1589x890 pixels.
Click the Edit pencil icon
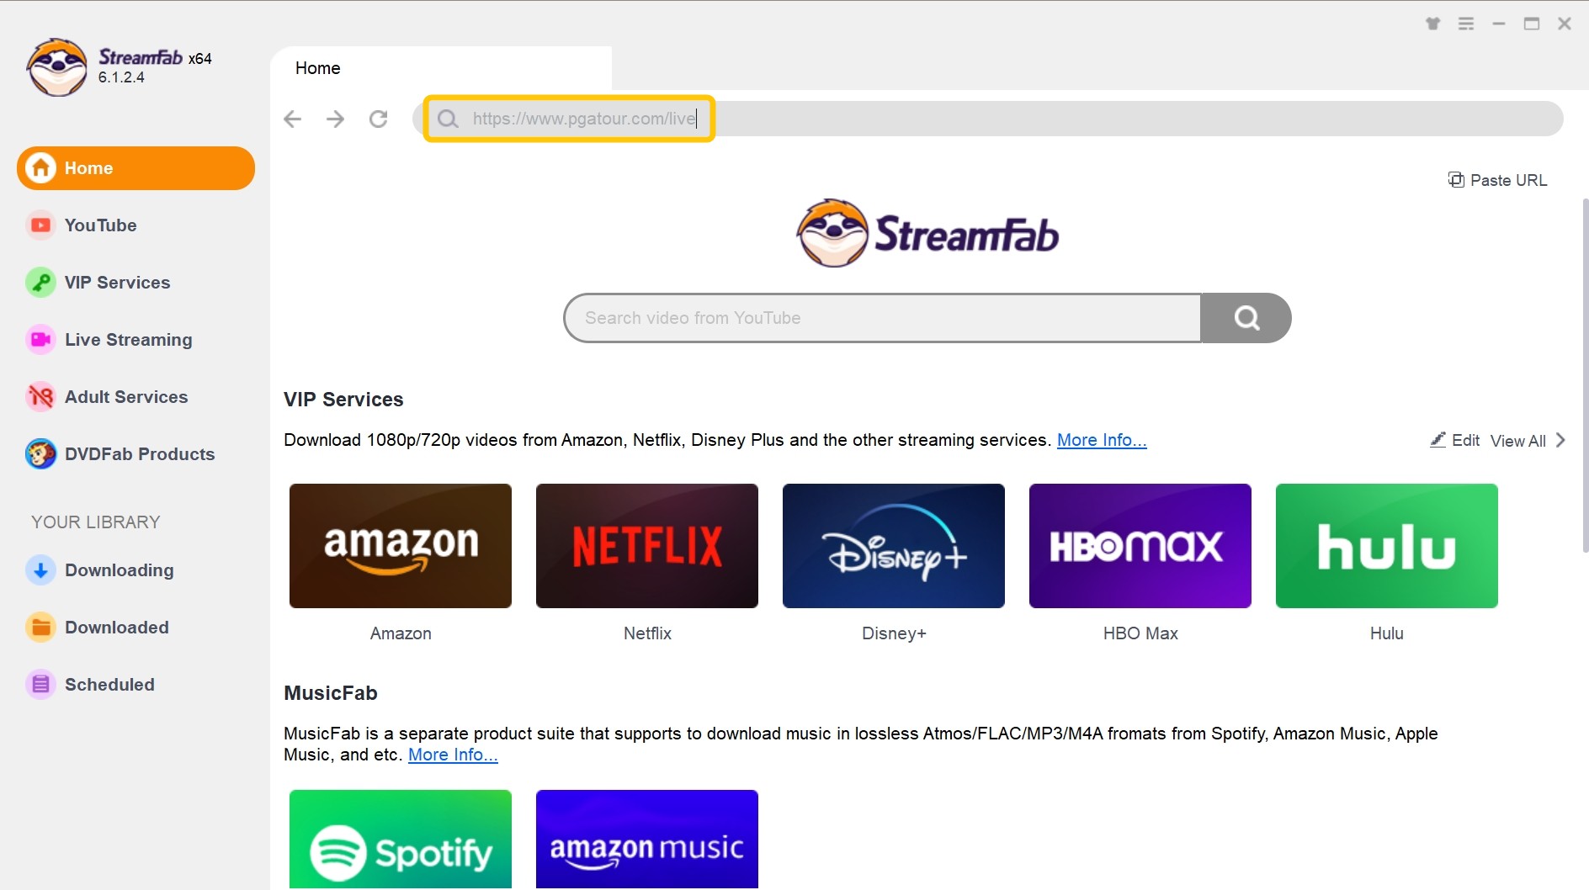coord(1438,440)
